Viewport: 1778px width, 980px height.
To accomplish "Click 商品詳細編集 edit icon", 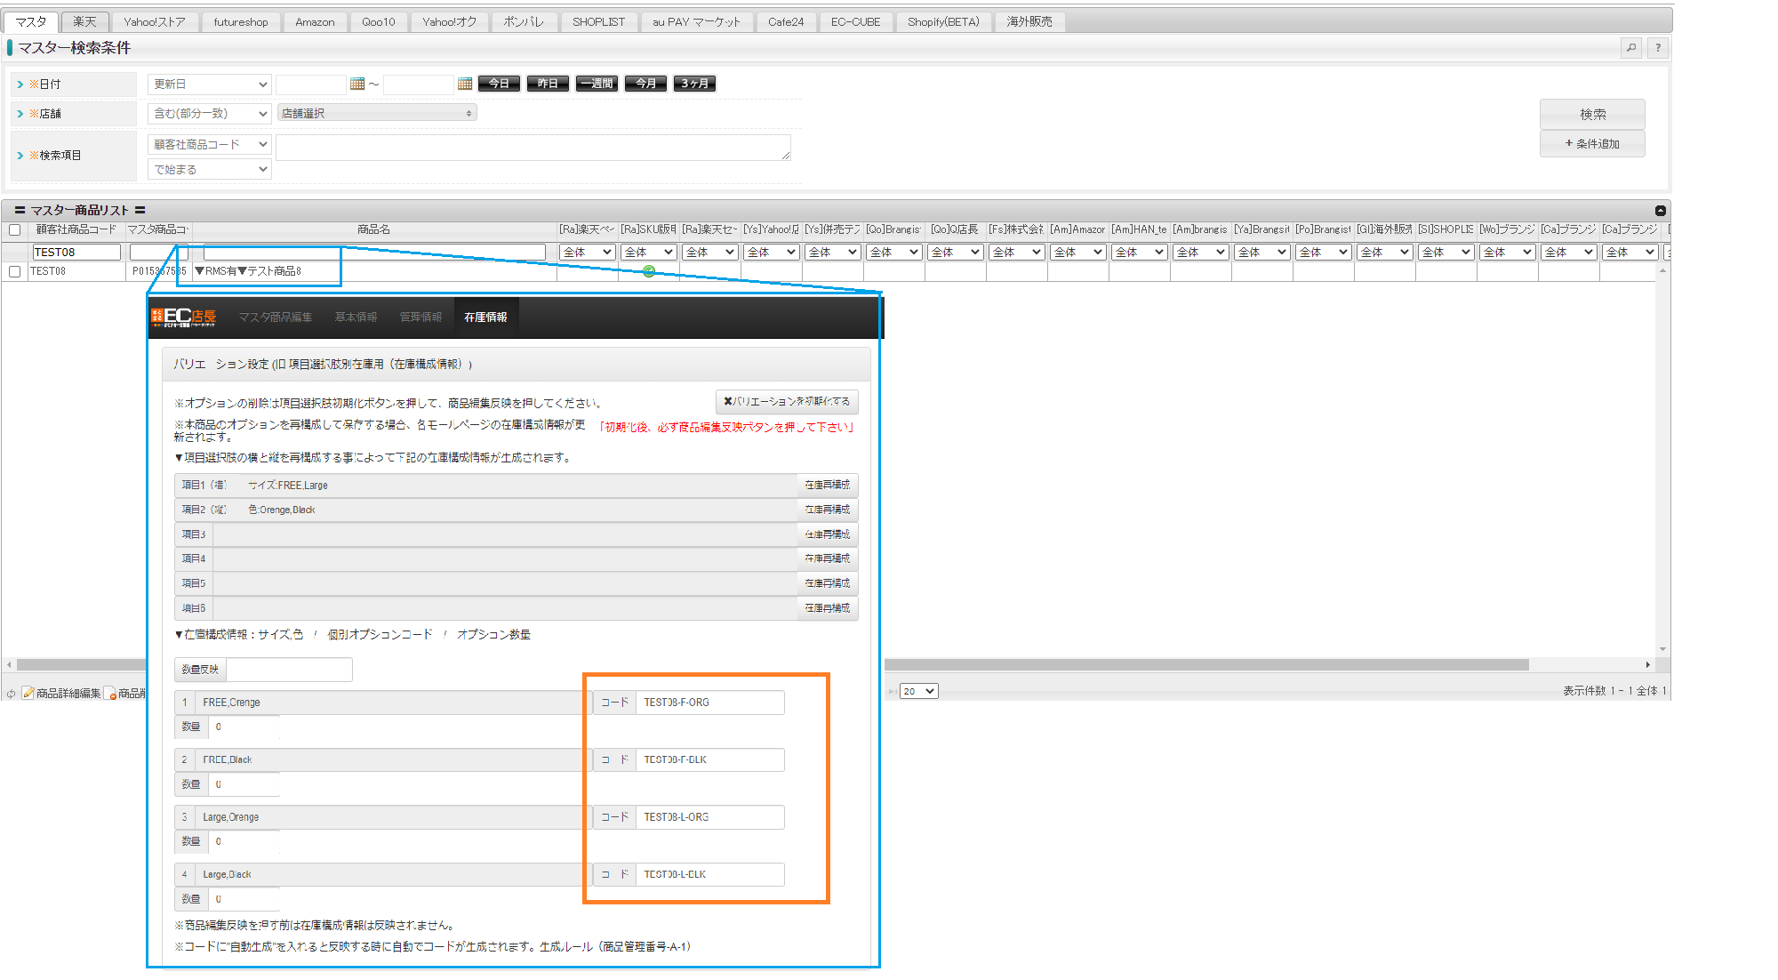I will point(61,693).
